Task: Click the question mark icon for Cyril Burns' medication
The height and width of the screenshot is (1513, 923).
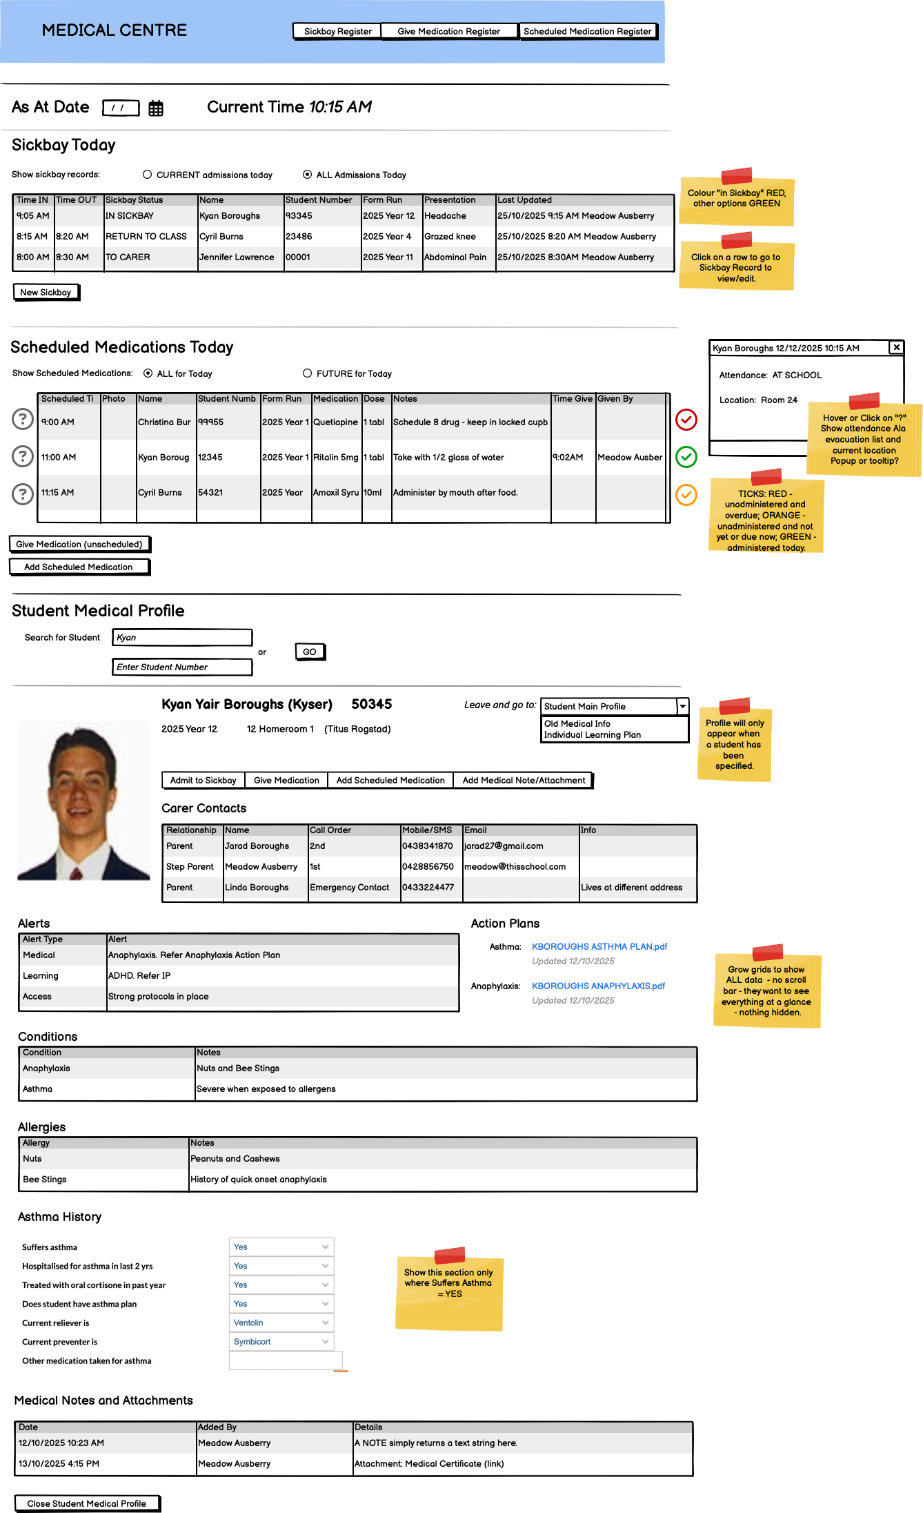Action: click(x=23, y=494)
